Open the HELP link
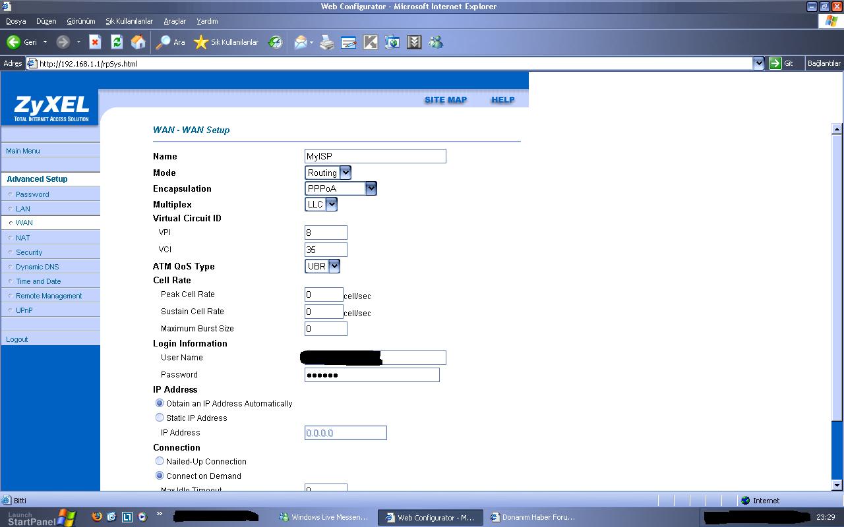Screen dimensions: 844x527 pos(502,100)
